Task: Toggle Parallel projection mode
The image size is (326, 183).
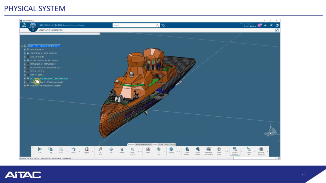Action: [171, 150]
